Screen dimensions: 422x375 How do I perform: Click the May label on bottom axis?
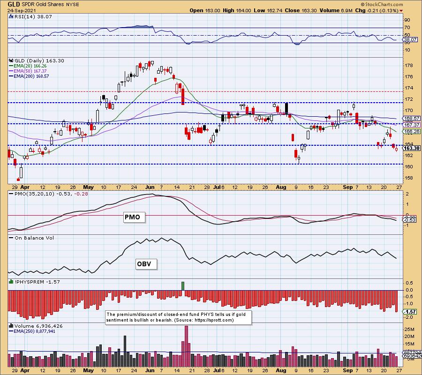[88, 370]
